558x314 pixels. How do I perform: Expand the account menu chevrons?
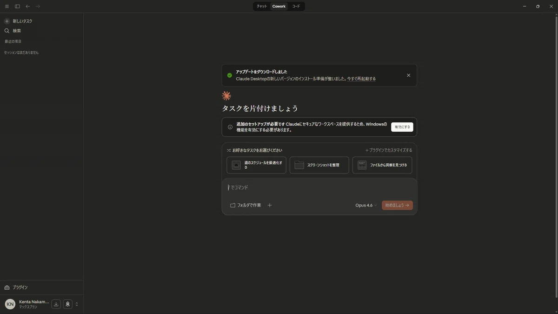[77, 304]
